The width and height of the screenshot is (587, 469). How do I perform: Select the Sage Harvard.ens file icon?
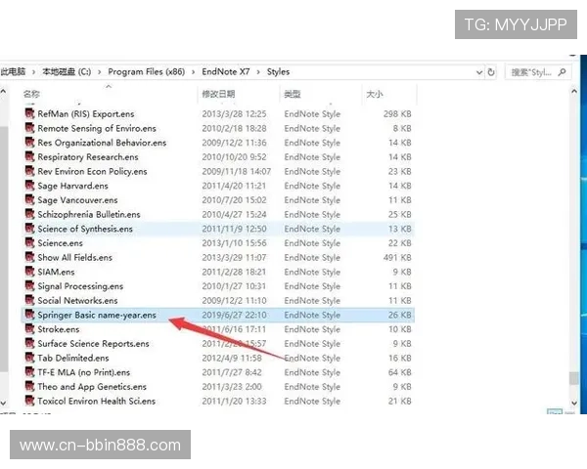[30, 185]
